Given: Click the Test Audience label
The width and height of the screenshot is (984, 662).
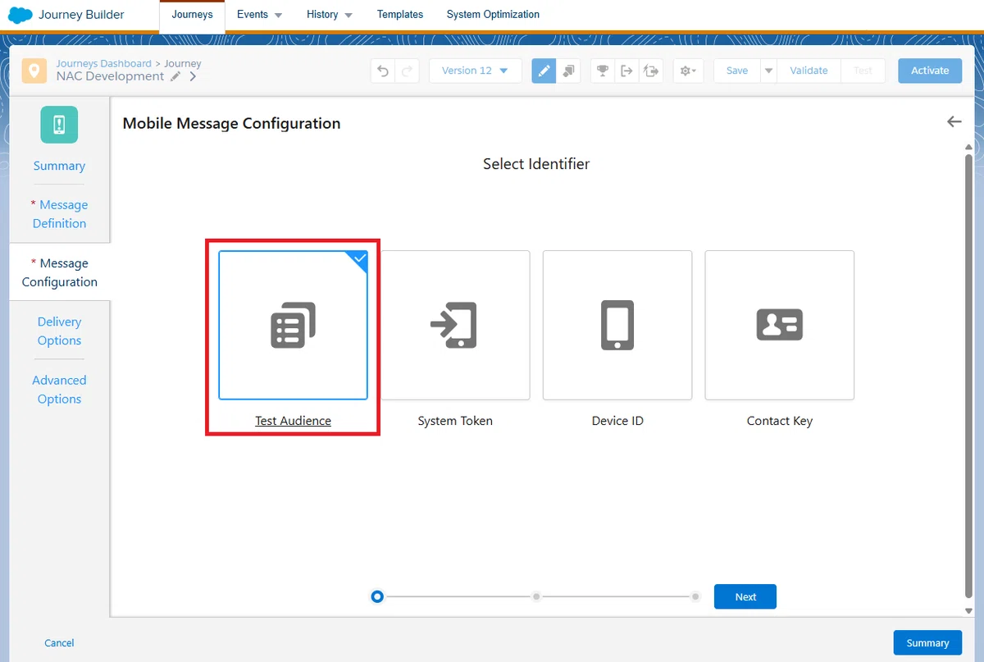Looking at the screenshot, I should point(293,421).
